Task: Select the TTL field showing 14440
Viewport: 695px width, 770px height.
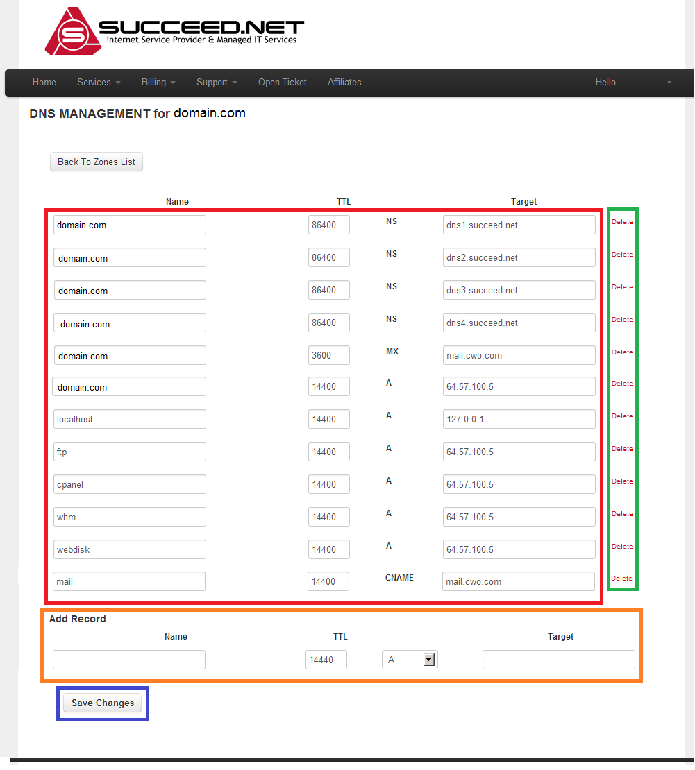Action: [326, 660]
